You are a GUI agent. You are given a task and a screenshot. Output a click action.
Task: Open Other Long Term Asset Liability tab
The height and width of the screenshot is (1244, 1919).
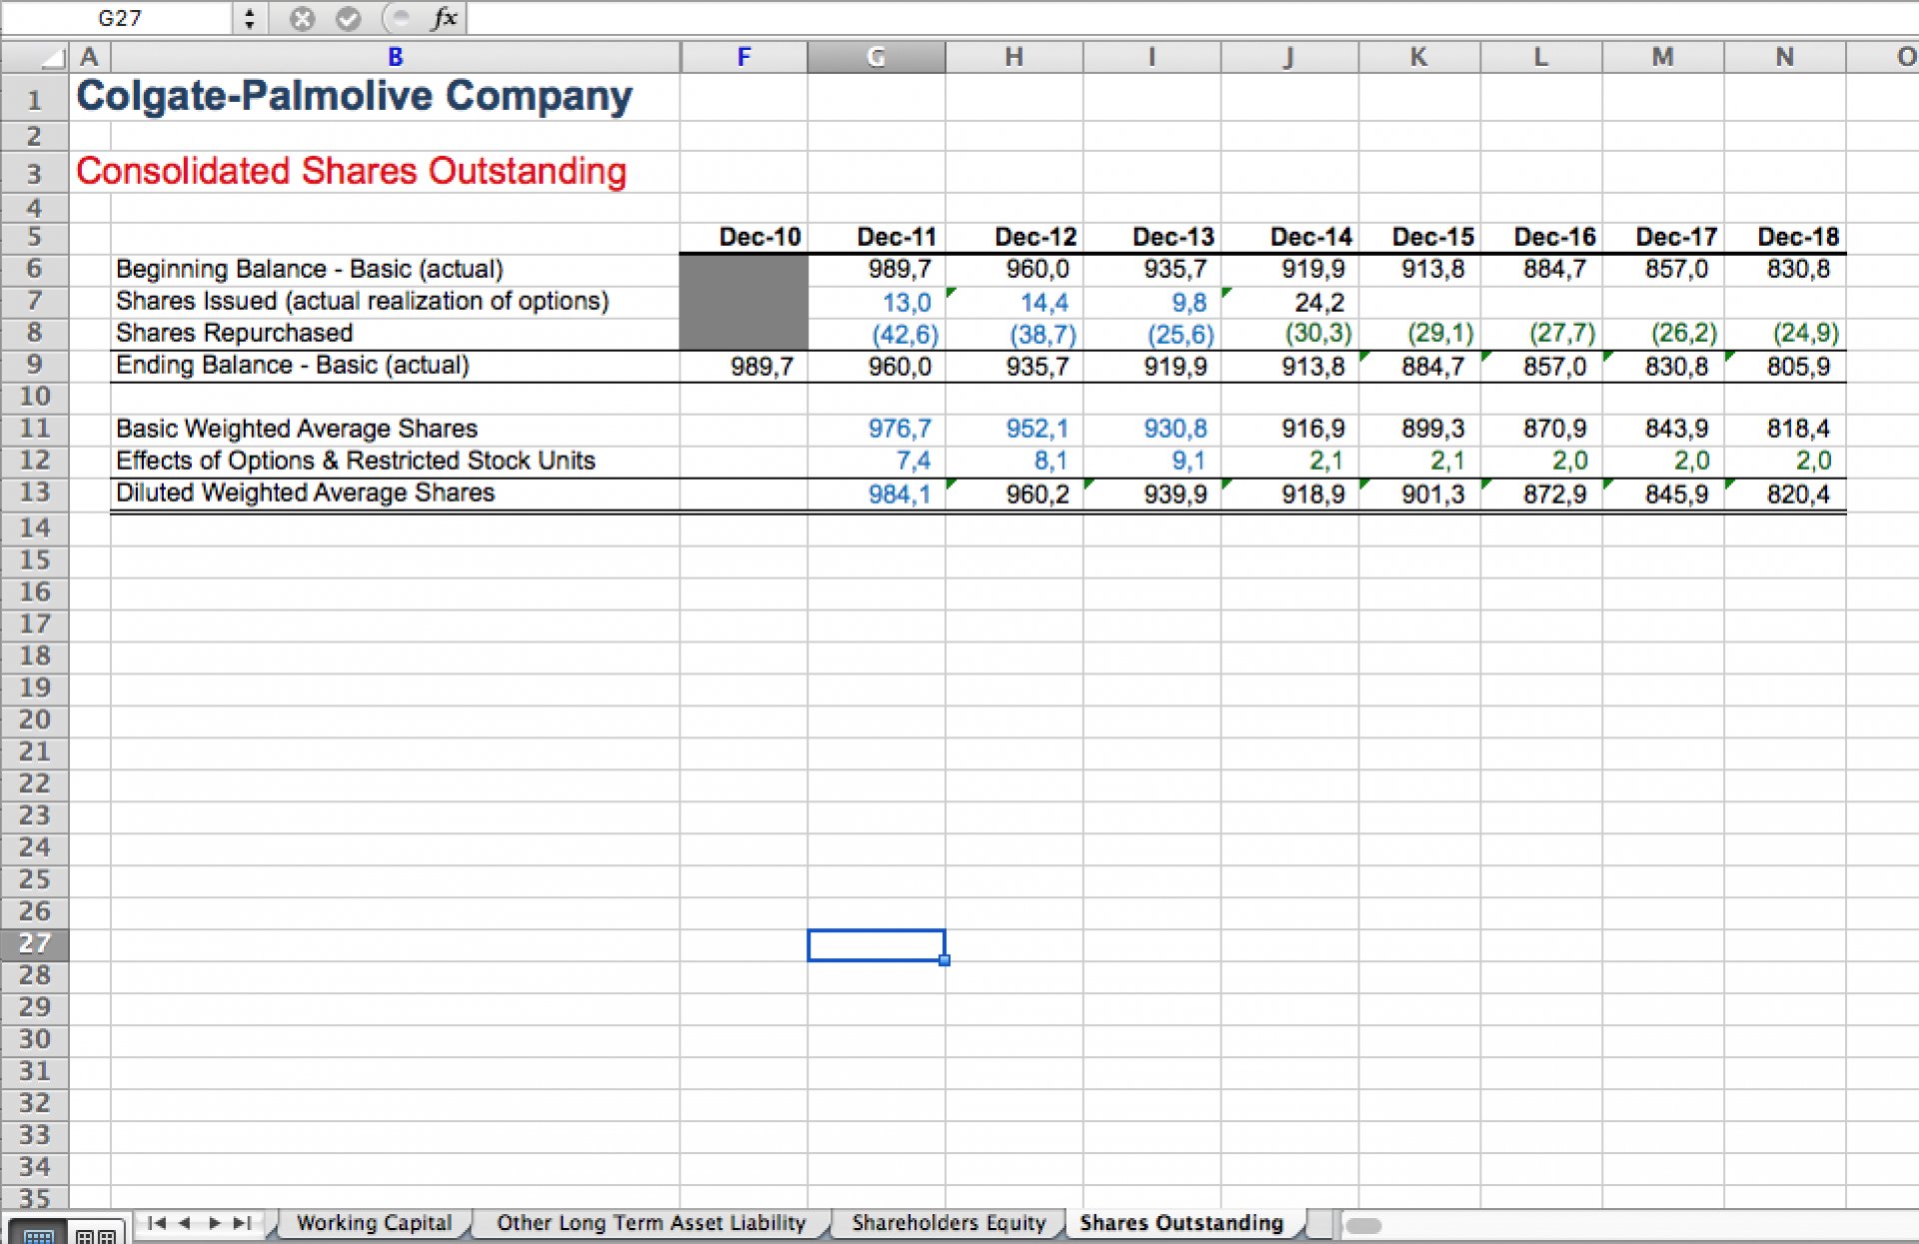651,1223
